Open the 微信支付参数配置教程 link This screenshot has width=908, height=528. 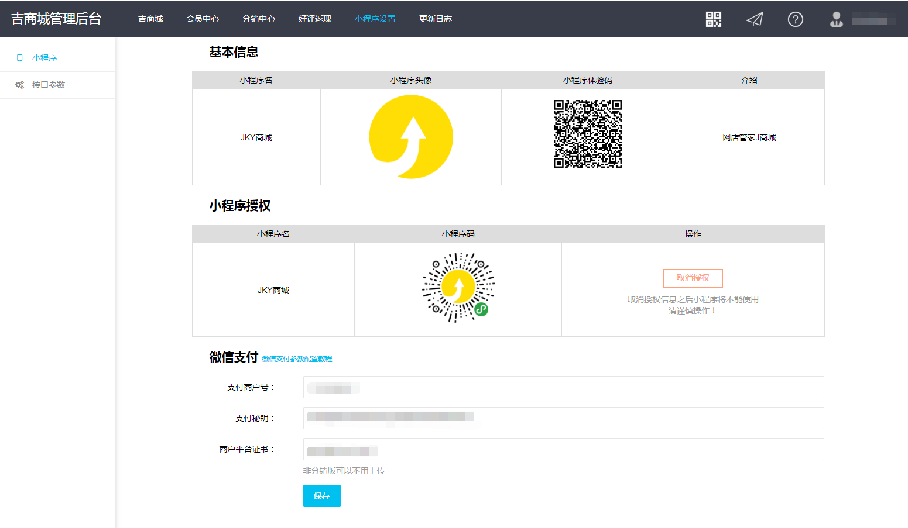point(297,359)
